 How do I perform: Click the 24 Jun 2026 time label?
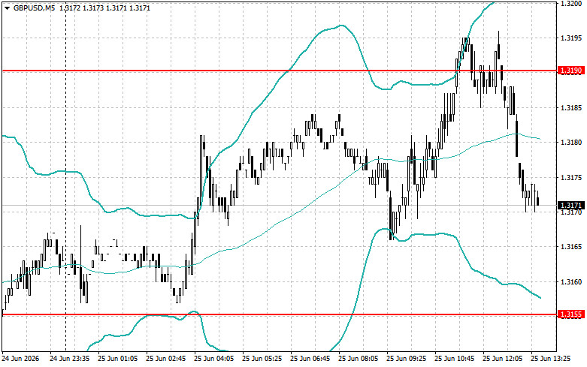[x=20, y=359]
